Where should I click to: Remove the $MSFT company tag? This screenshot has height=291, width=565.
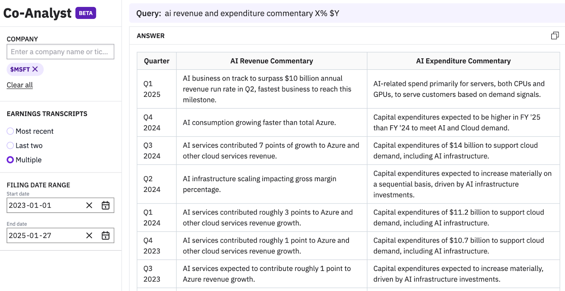coord(35,69)
